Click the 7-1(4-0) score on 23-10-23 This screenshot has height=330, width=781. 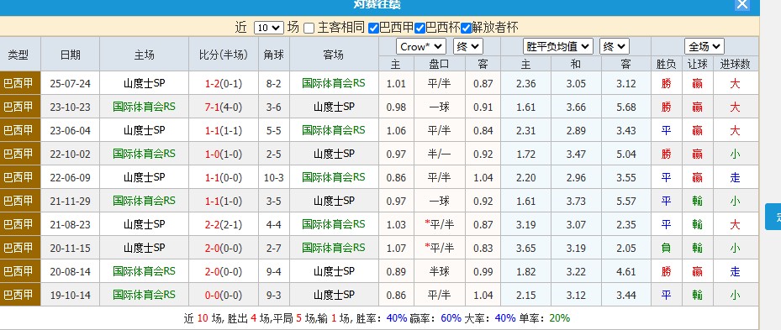(x=223, y=107)
